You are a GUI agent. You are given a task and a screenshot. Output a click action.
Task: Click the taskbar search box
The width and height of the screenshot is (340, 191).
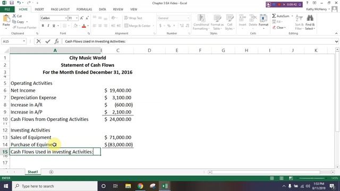[55, 186]
